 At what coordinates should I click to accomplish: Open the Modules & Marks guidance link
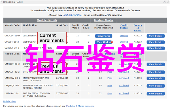80,106
